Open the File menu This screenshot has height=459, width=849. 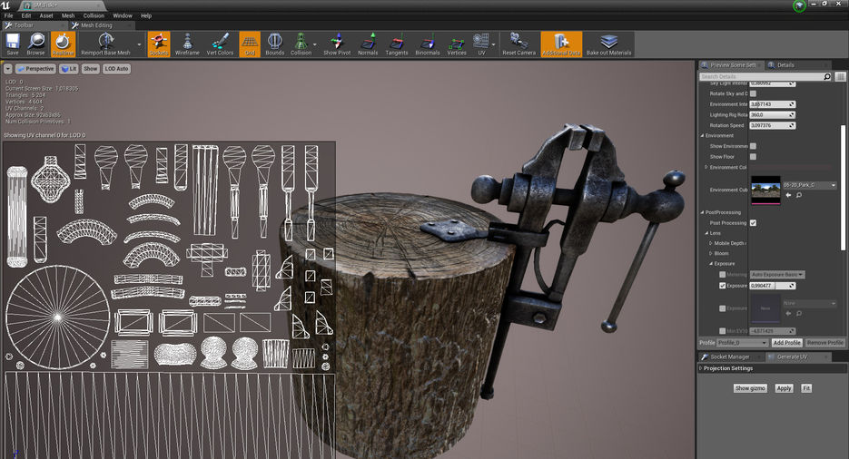(x=9, y=15)
